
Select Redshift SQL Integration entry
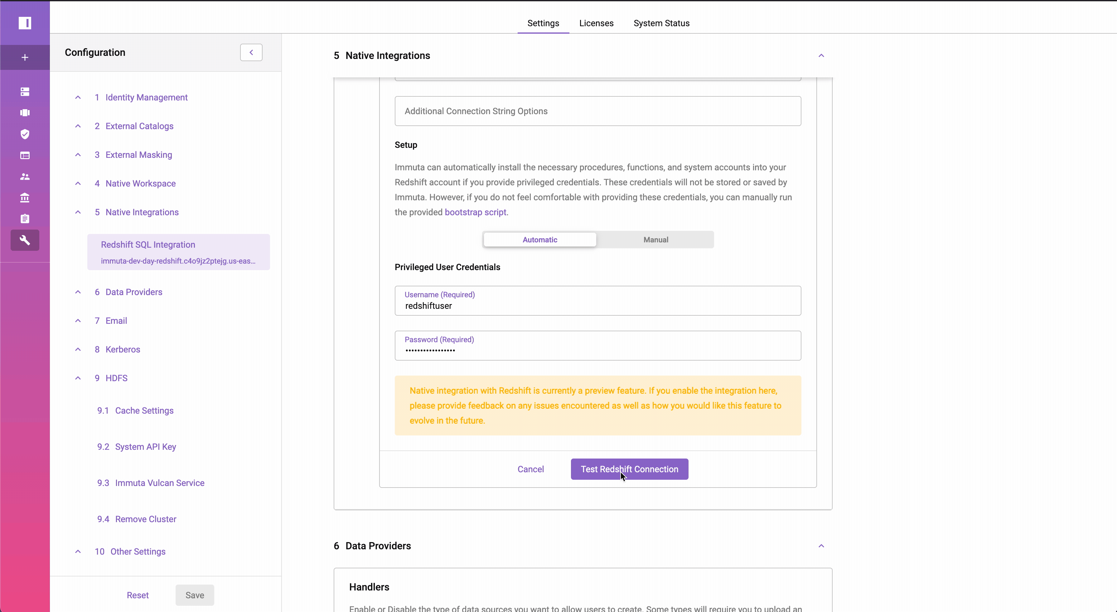(179, 252)
